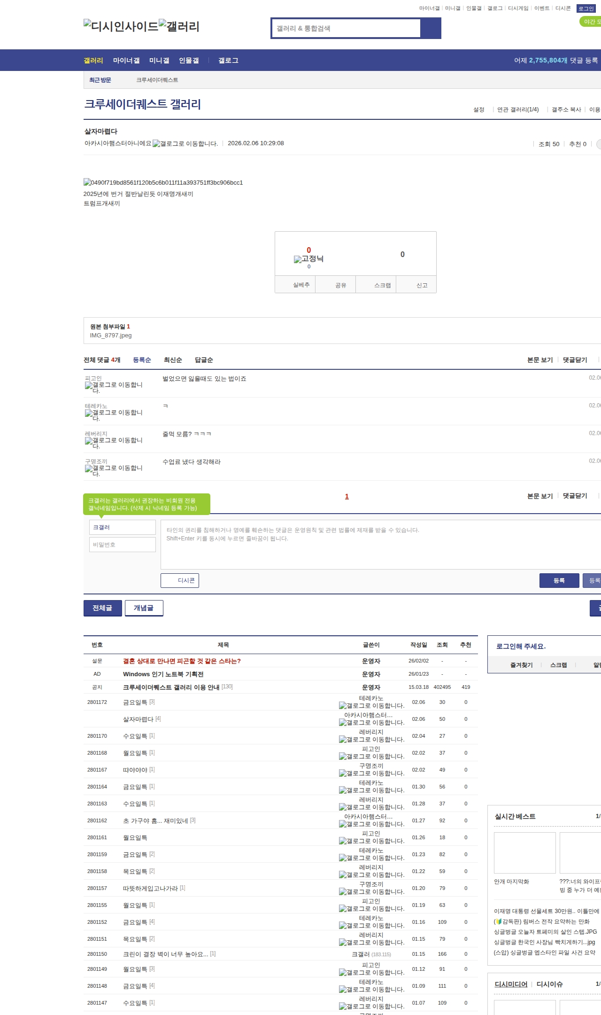
Task: Click the search button beside the search field
Action: pyautogui.click(x=431, y=28)
